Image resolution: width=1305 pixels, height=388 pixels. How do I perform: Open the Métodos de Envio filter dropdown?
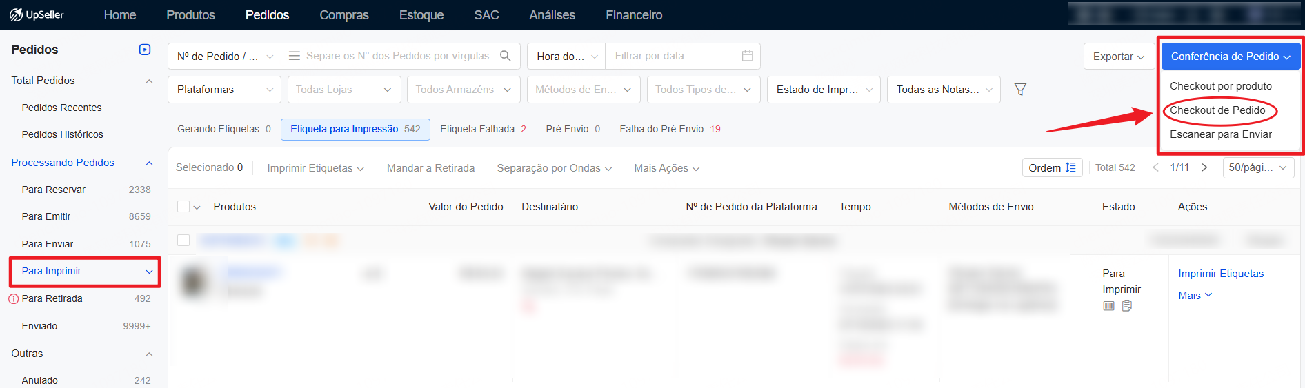pyautogui.click(x=583, y=90)
